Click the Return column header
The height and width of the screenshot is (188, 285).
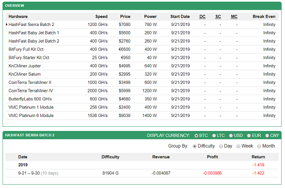pos(258,157)
